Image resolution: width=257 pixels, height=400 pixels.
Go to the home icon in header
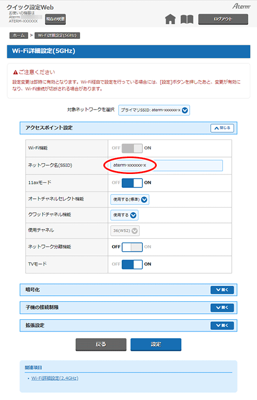point(170,19)
